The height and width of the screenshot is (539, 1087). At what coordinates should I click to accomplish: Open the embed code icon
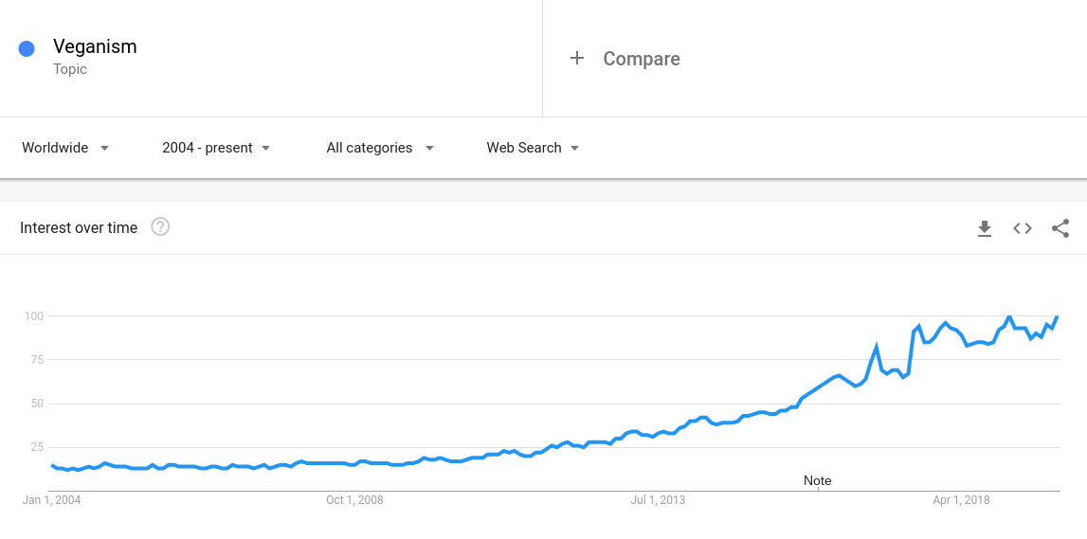coord(1023,228)
